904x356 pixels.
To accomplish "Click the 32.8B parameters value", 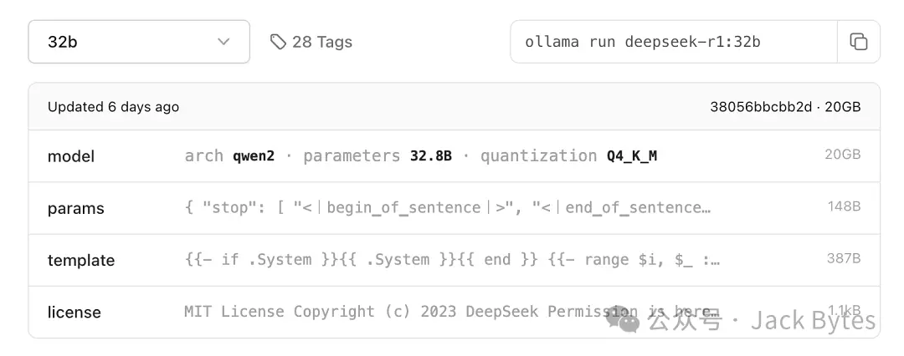I will click(x=430, y=156).
